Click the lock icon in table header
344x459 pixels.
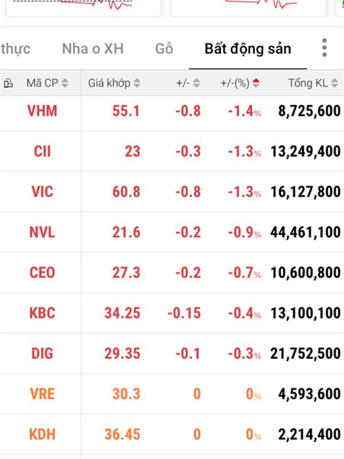[x=8, y=84]
